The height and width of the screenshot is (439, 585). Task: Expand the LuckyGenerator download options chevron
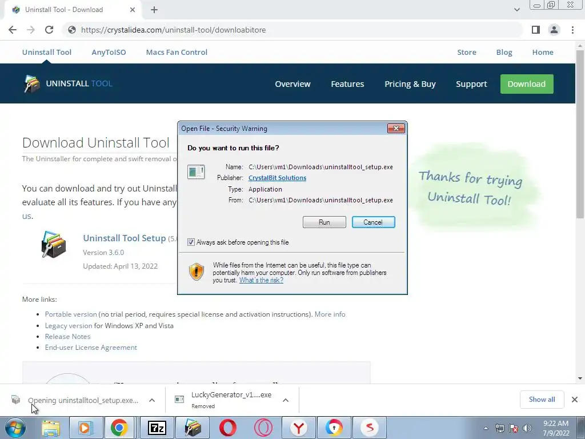point(286,400)
